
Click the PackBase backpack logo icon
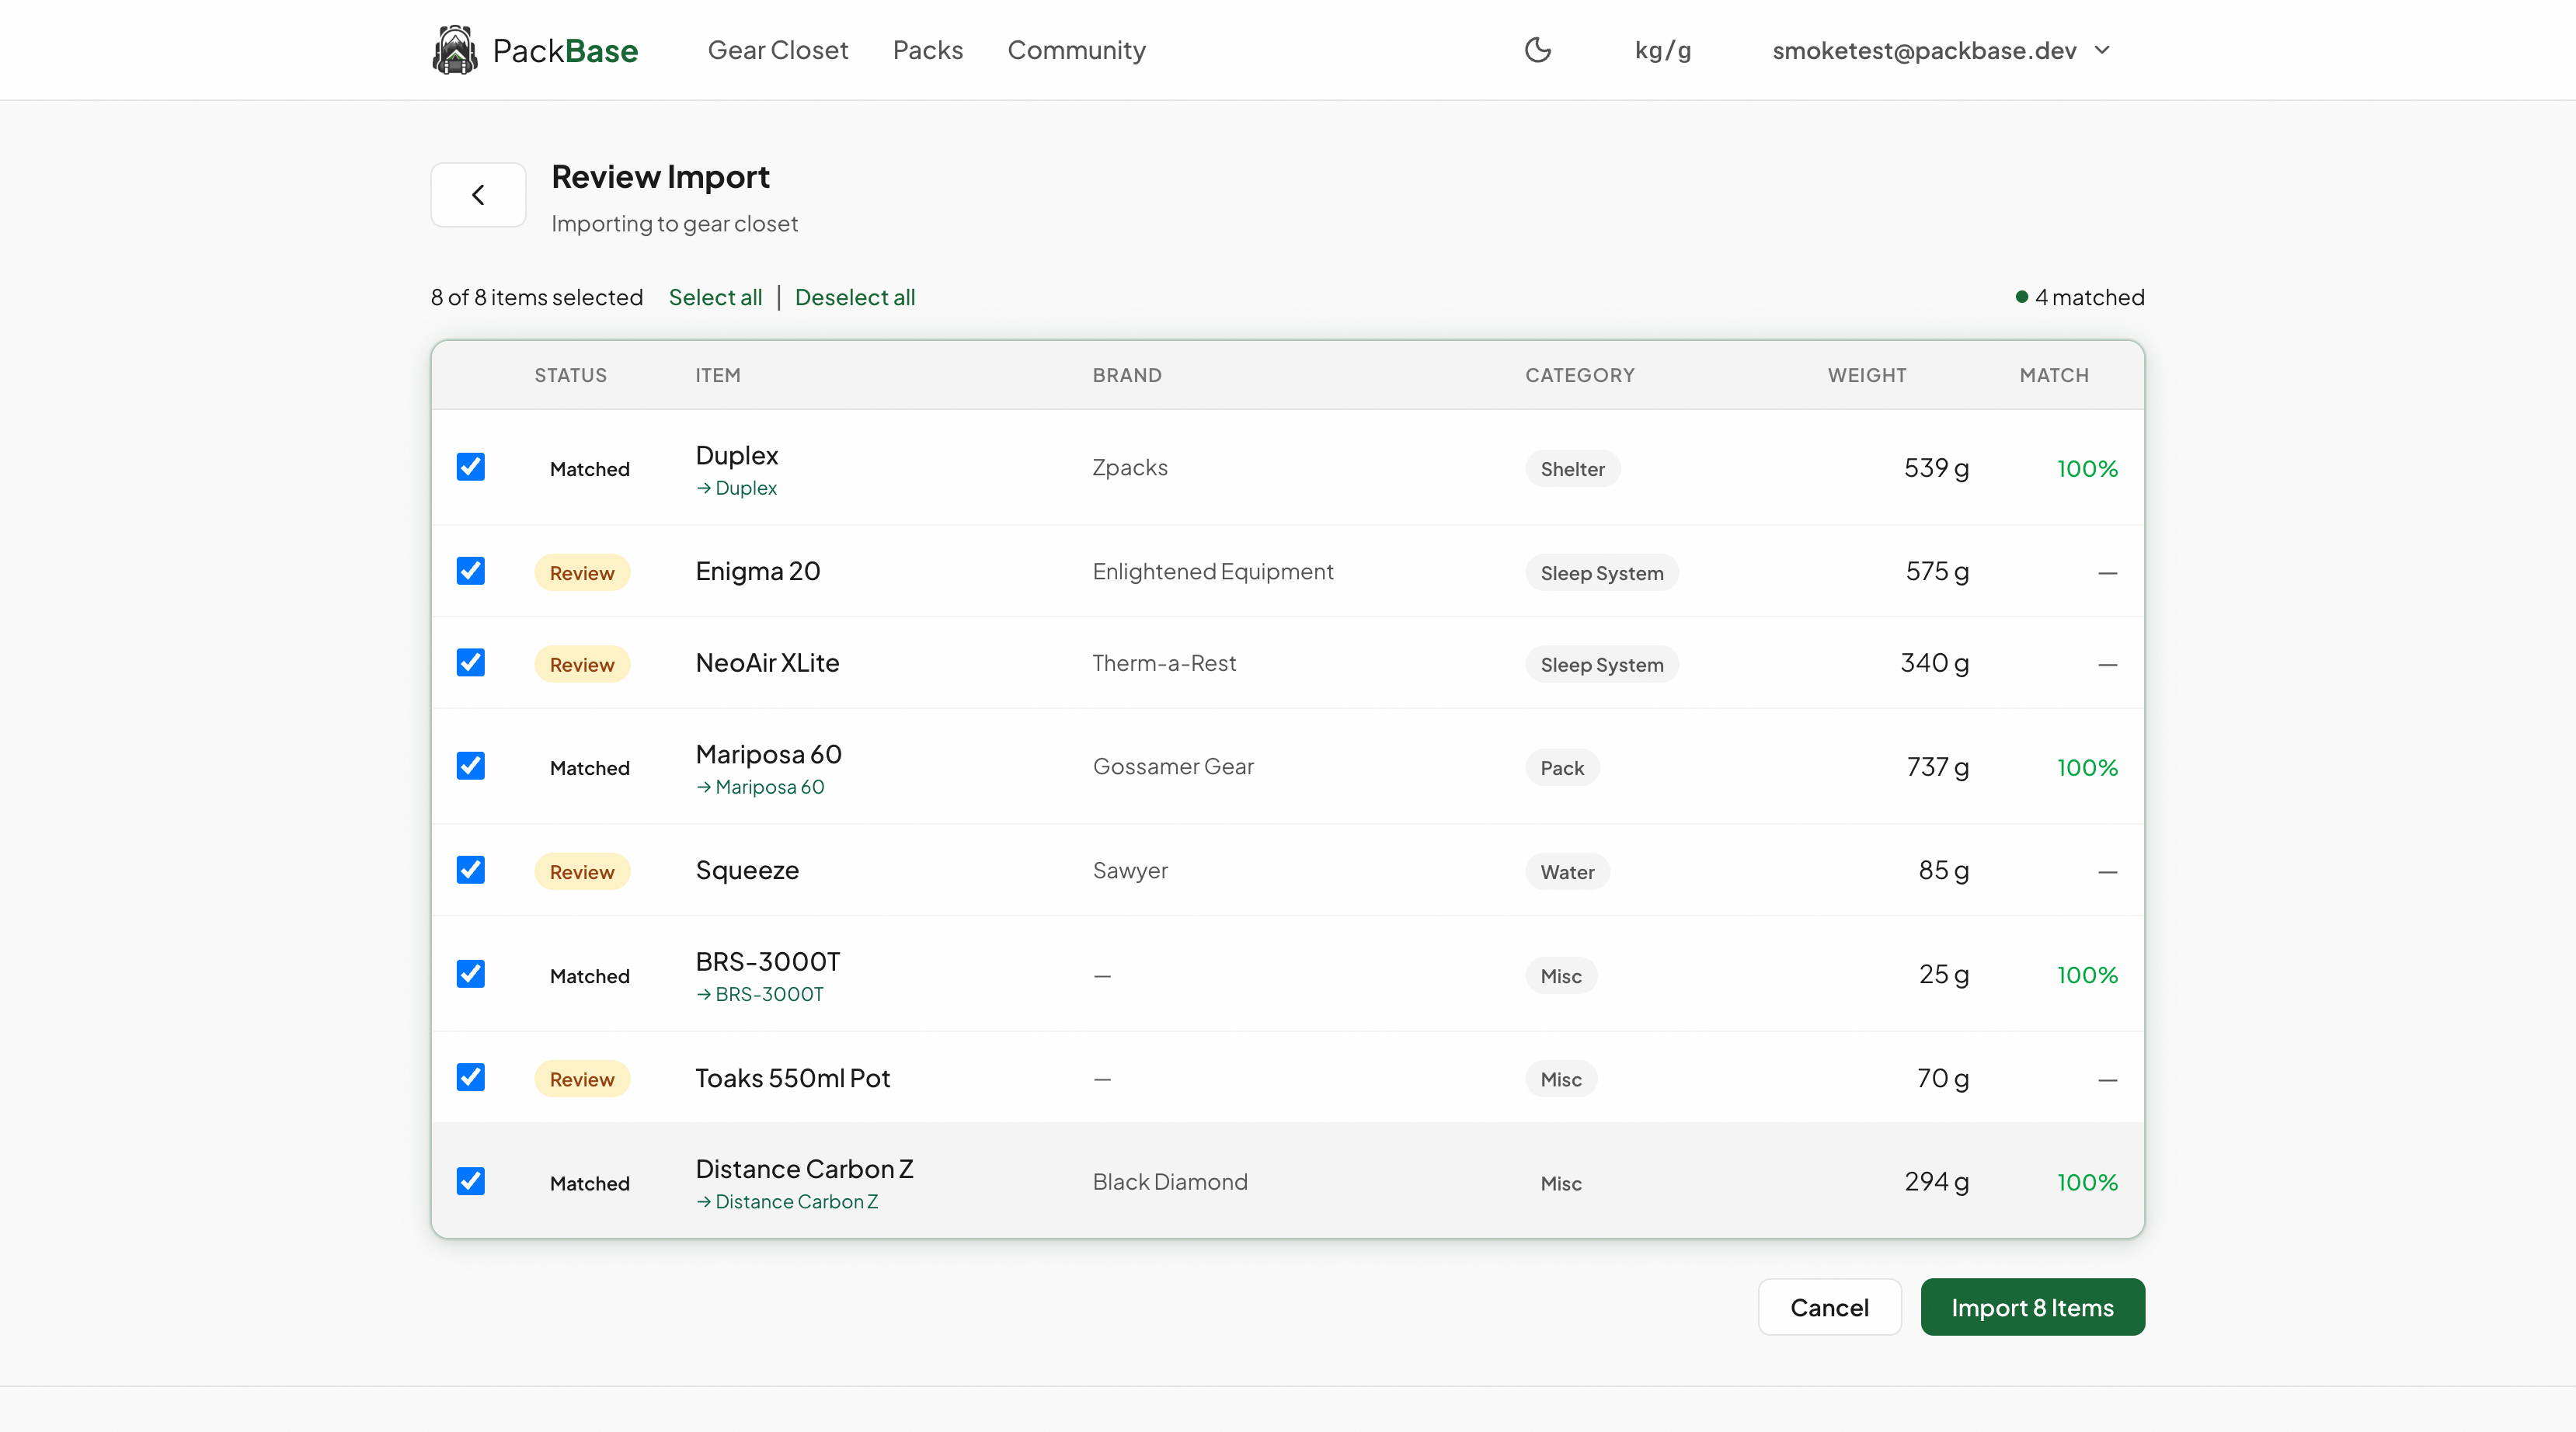pyautogui.click(x=454, y=50)
